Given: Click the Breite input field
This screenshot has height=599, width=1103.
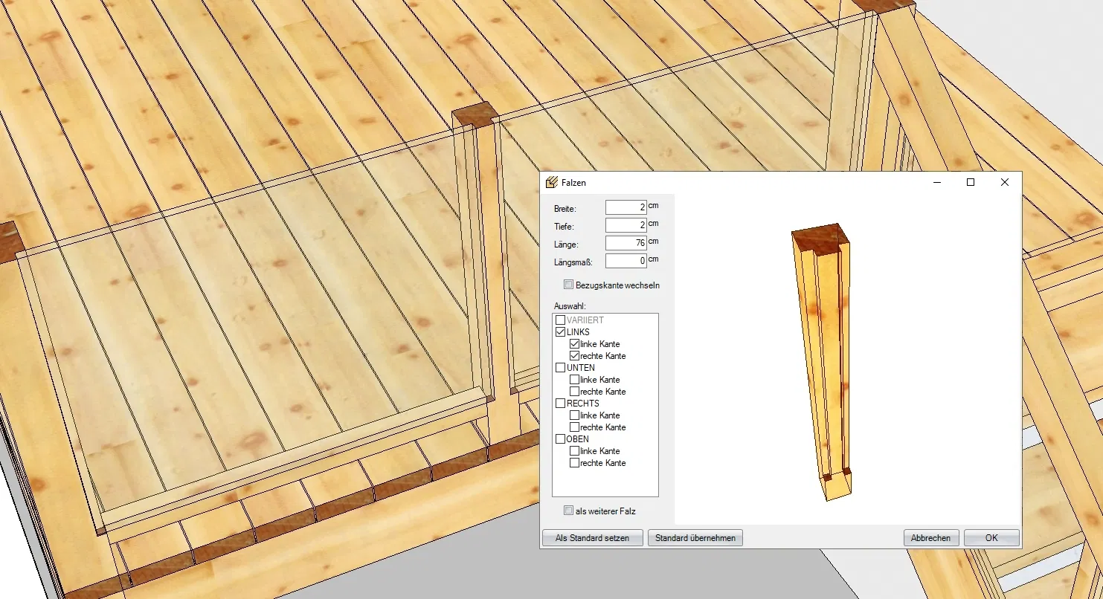Looking at the screenshot, I should [626, 207].
